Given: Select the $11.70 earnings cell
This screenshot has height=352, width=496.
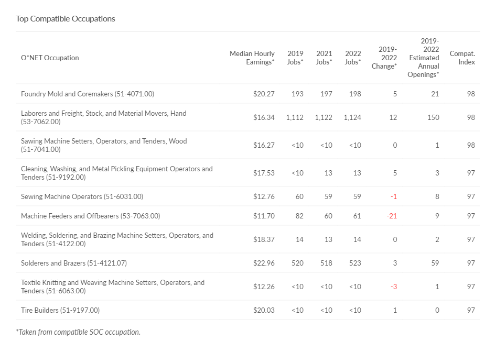Looking at the screenshot, I should click(x=264, y=216).
